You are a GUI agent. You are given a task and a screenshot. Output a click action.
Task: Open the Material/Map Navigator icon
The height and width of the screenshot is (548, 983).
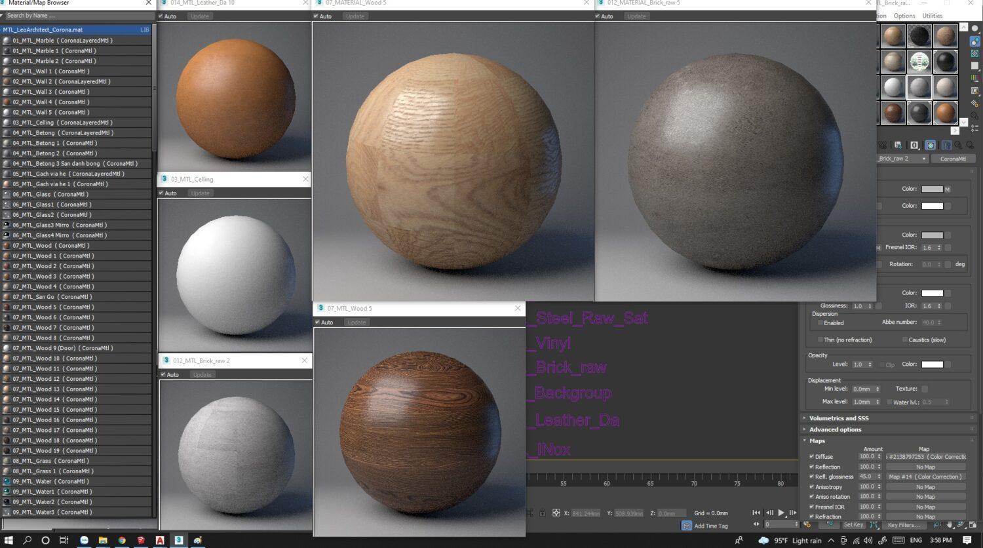click(974, 128)
